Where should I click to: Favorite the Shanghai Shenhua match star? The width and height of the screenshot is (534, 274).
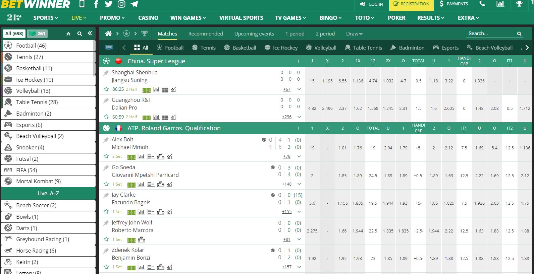[106, 89]
